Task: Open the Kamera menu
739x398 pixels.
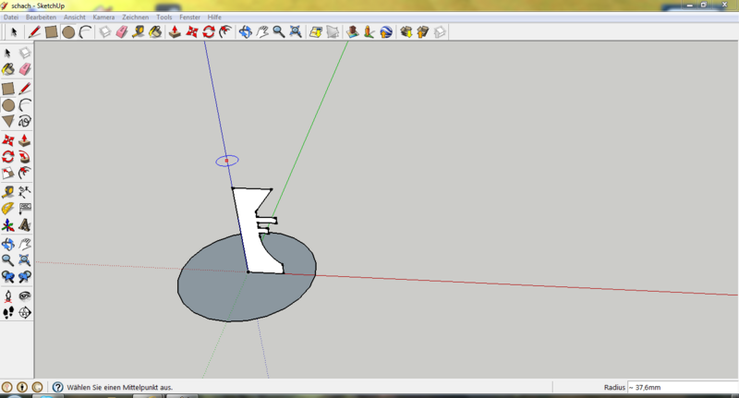Action: point(103,18)
